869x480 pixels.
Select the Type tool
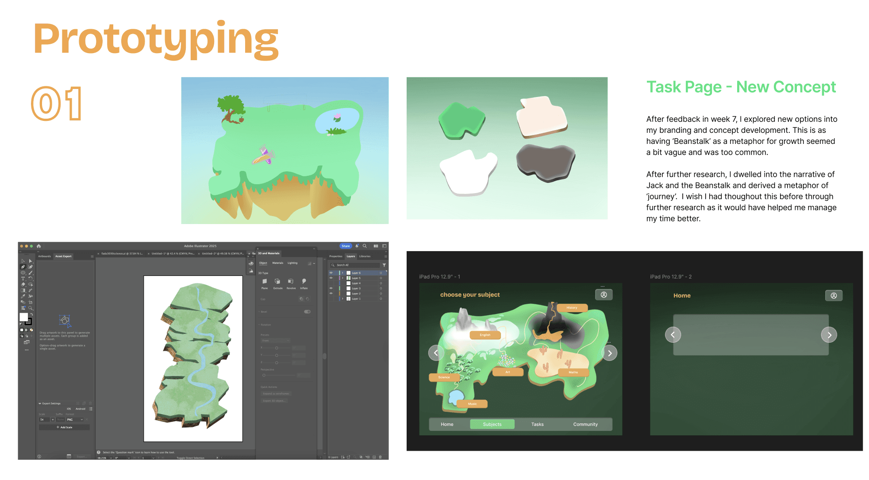tap(23, 279)
